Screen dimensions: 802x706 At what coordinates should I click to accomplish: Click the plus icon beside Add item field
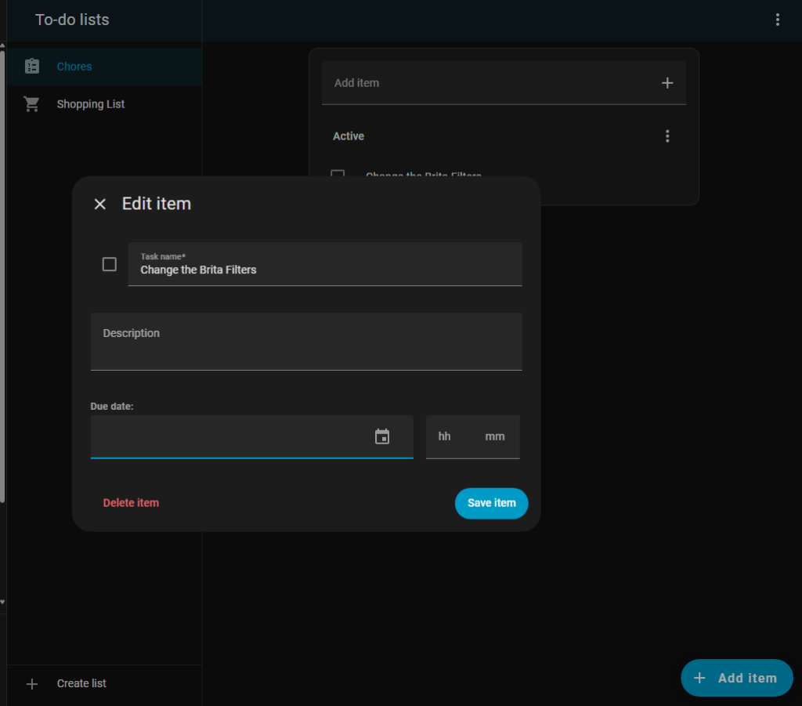[667, 83]
